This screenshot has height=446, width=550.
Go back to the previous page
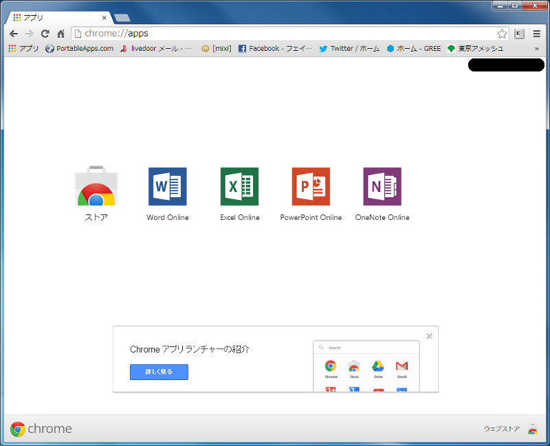click(14, 34)
